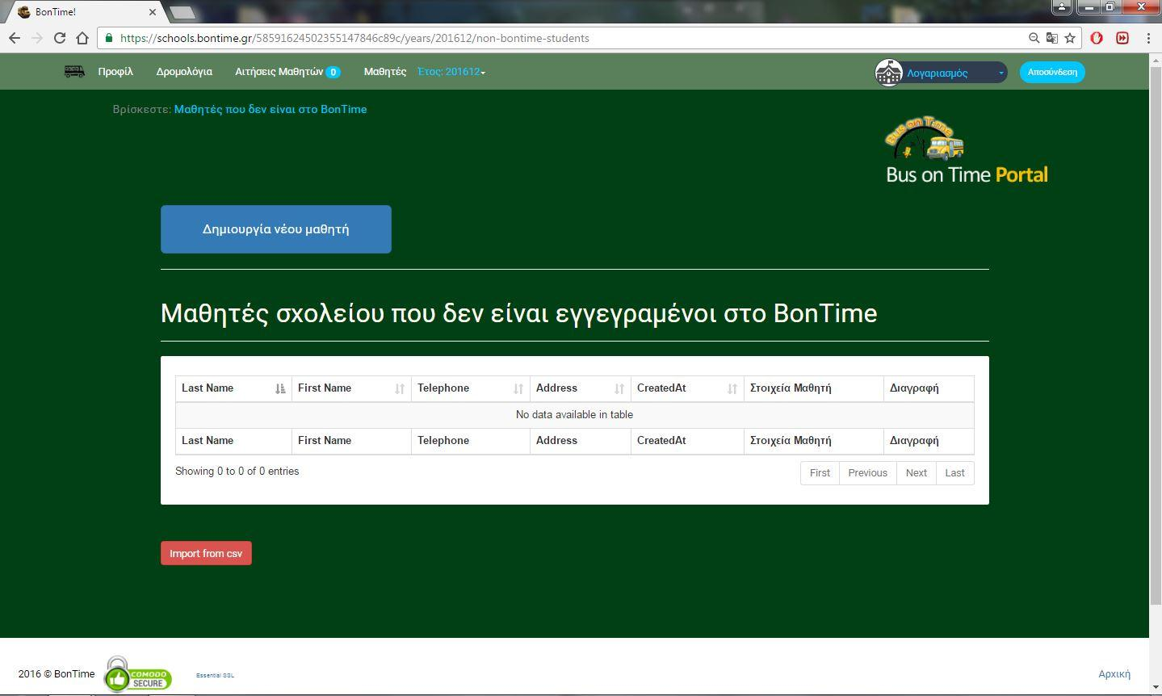
Task: Click the Import from csv button
Action: (206, 553)
